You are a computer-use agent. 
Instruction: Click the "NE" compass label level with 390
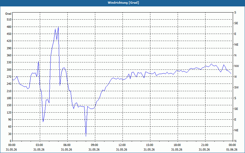[236, 45]
